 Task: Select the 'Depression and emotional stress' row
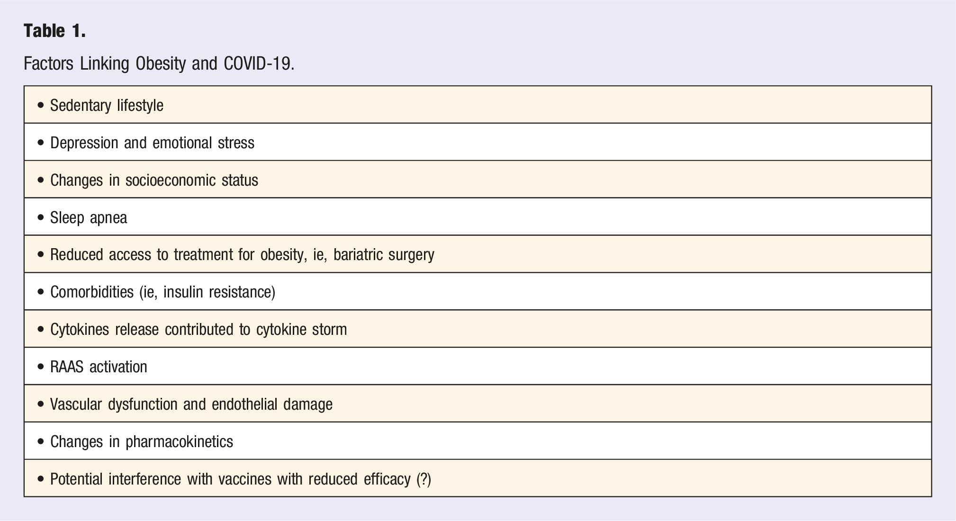tap(478, 142)
